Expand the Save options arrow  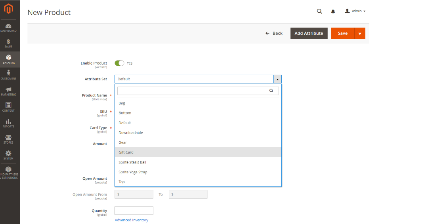click(360, 34)
